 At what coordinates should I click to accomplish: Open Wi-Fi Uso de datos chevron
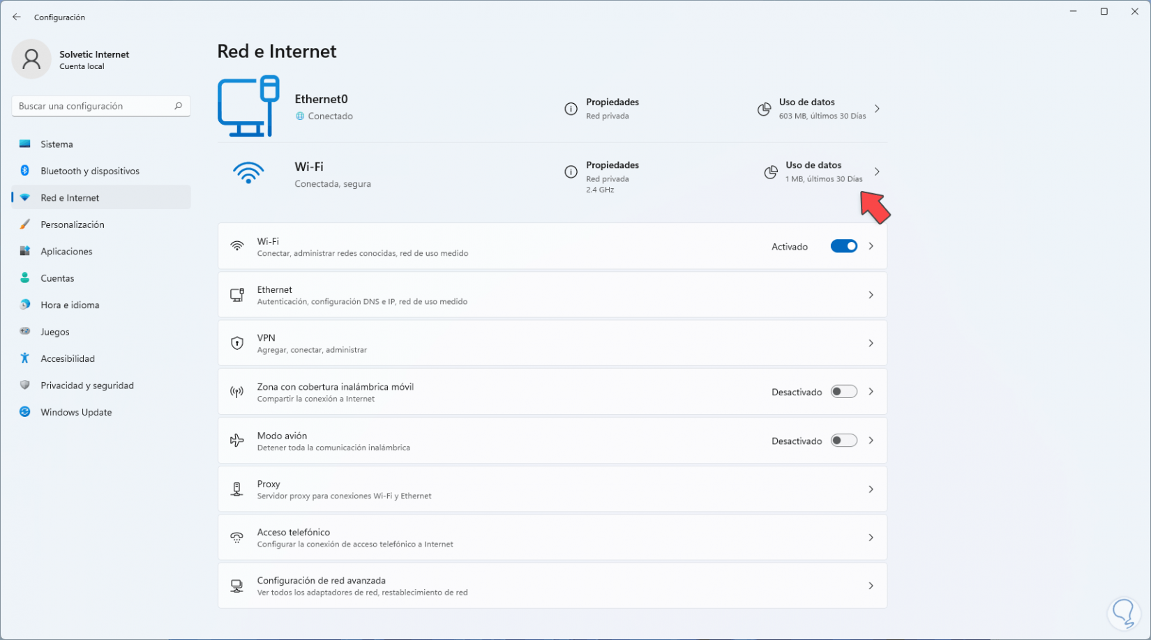(x=877, y=172)
